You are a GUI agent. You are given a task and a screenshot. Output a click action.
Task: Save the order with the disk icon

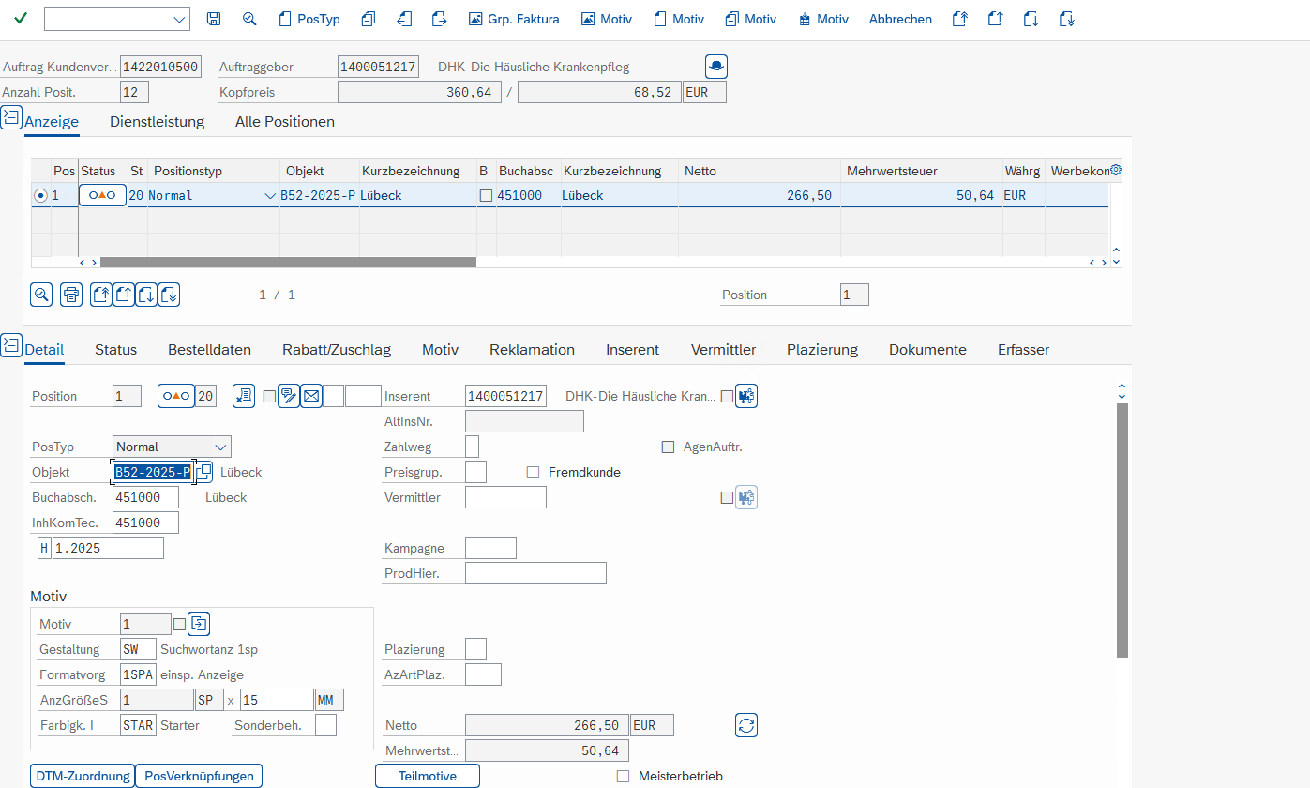click(214, 19)
